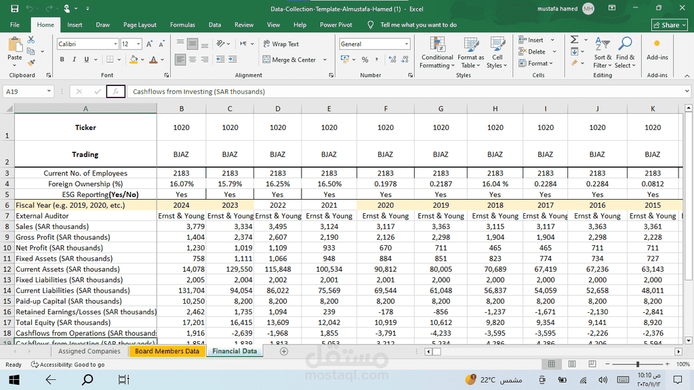Viewport: 694px width, 390px height.
Task: Toggle Wrap Text for the selected cell
Action: [281, 44]
